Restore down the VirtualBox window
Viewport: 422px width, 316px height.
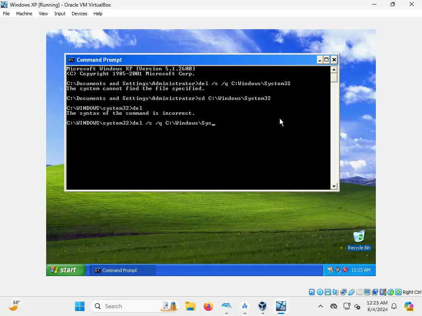tap(393, 4)
